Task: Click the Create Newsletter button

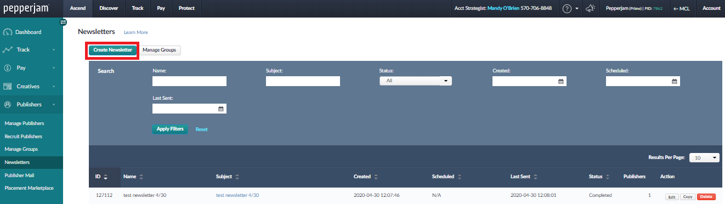Action: (112, 50)
